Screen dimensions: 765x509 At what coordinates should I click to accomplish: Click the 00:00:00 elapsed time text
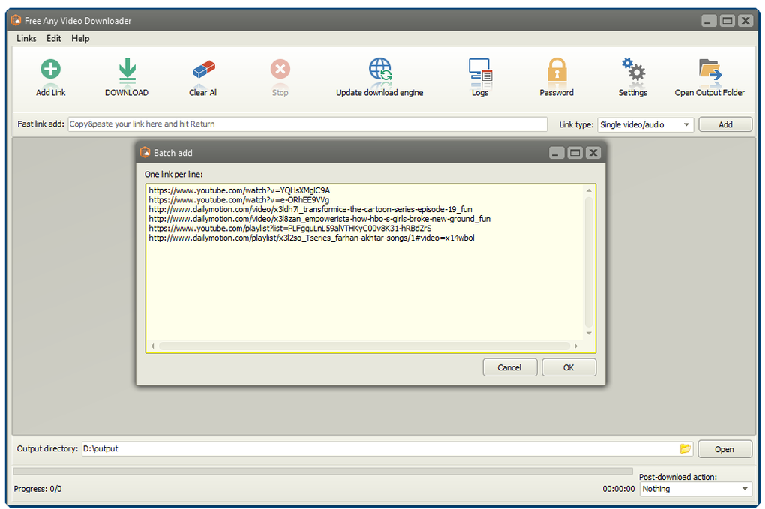tap(618, 489)
